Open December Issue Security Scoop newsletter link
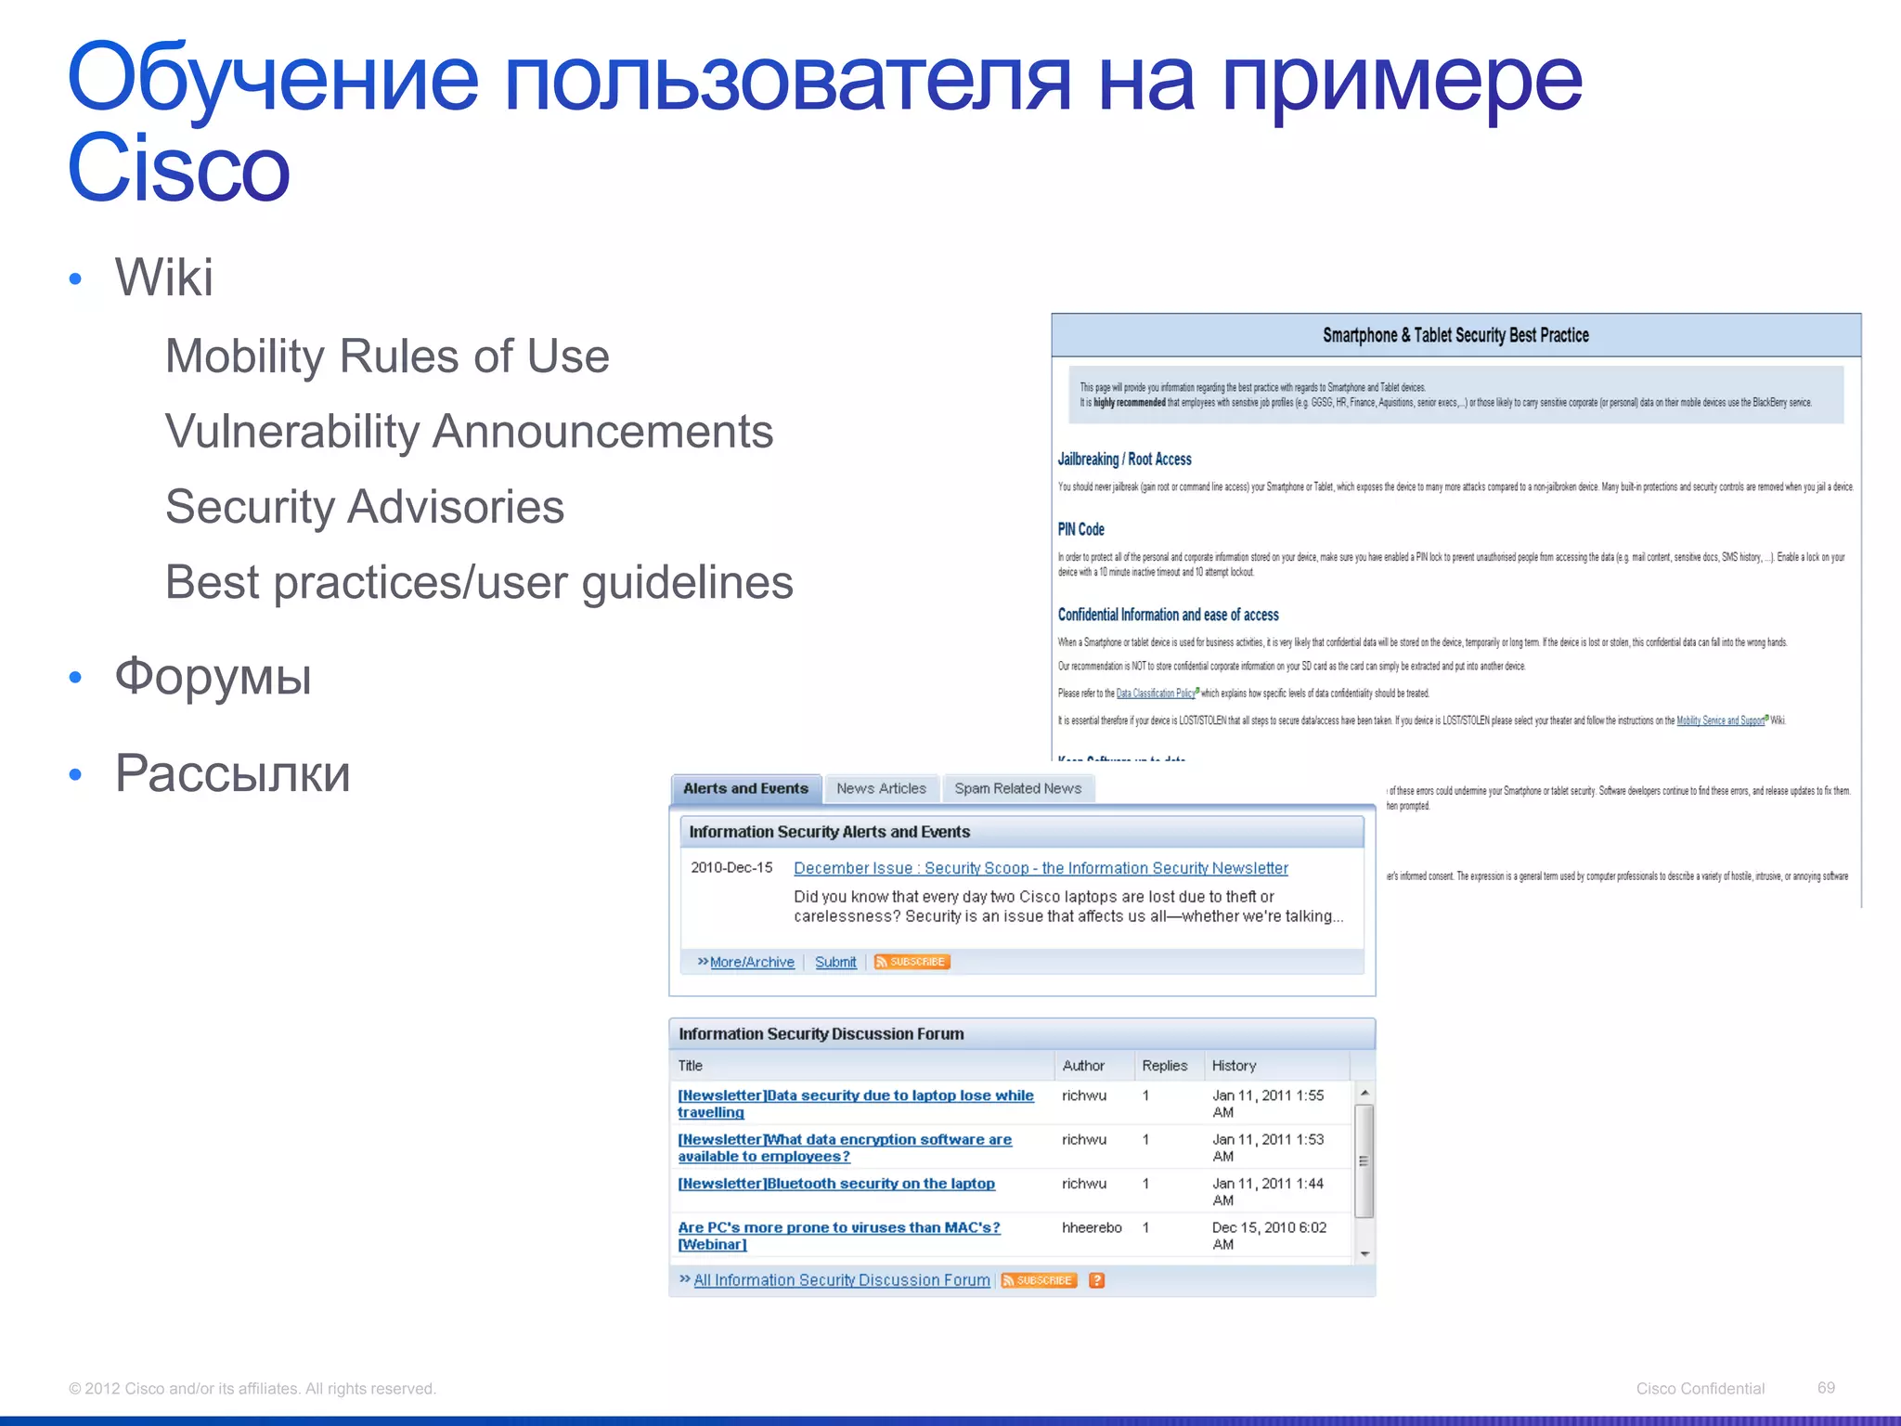The width and height of the screenshot is (1901, 1426). 1041,868
